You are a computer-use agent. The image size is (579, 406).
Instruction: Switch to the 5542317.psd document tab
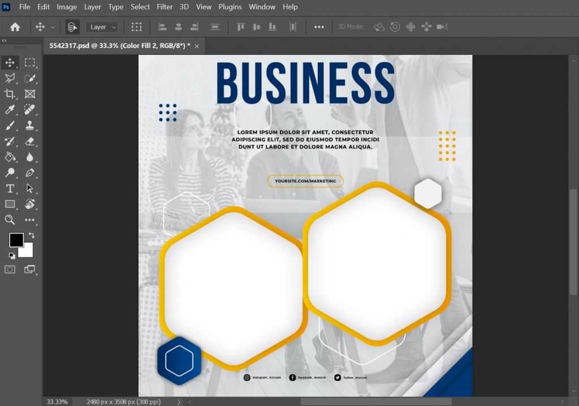119,46
